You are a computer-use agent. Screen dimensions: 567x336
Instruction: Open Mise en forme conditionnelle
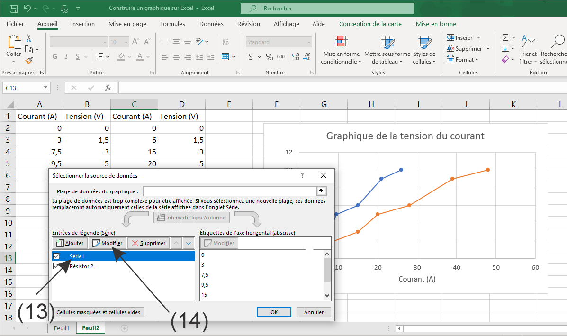point(341,50)
